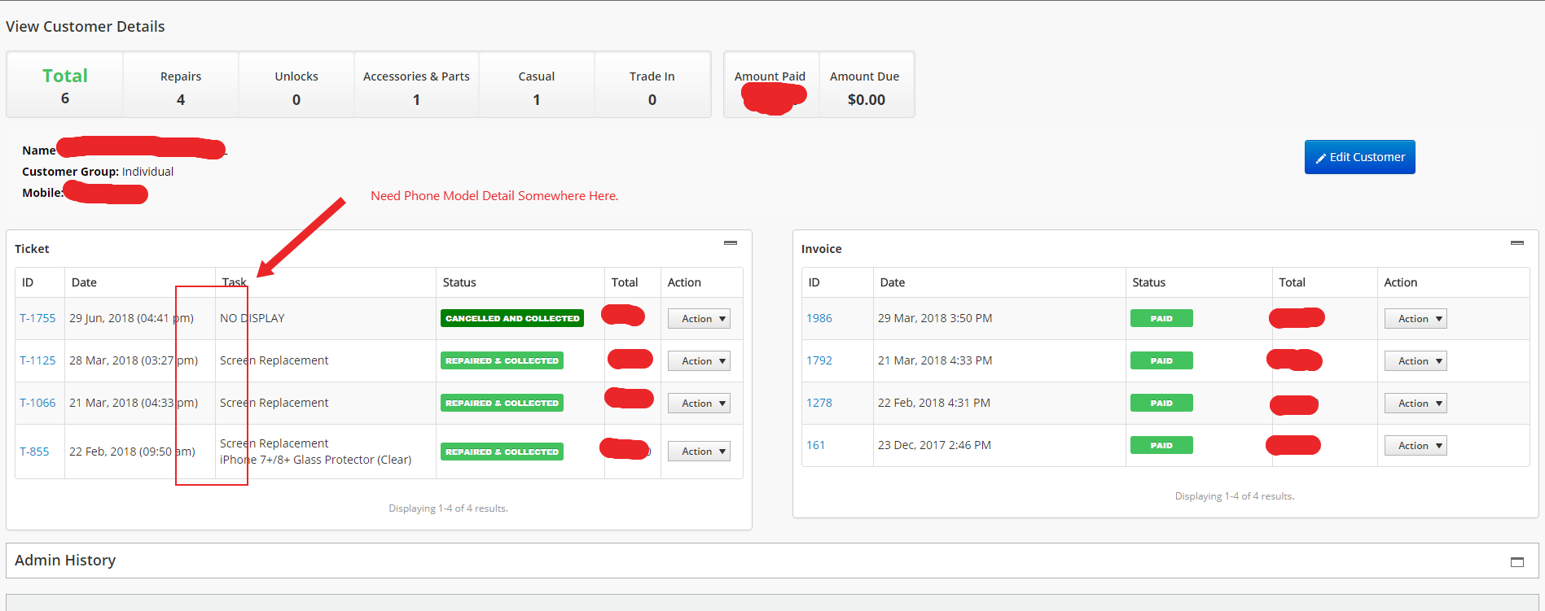Click invoice date 29 Mar, 2018 3:50 PM
Screen dimensions: 1545x611
(935, 318)
